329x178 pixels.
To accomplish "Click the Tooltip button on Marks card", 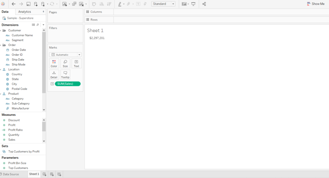I will (x=65, y=75).
